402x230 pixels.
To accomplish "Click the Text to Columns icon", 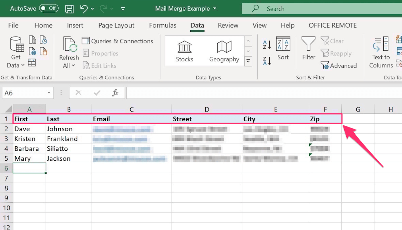I will 381,52.
